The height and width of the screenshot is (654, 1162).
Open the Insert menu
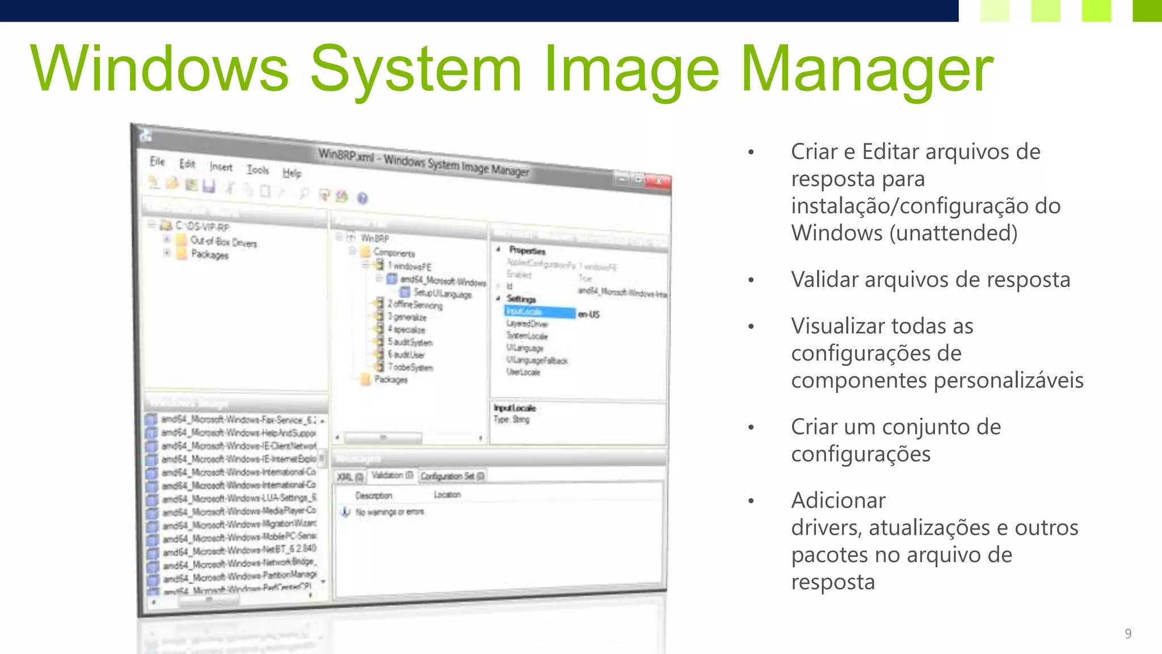221,167
